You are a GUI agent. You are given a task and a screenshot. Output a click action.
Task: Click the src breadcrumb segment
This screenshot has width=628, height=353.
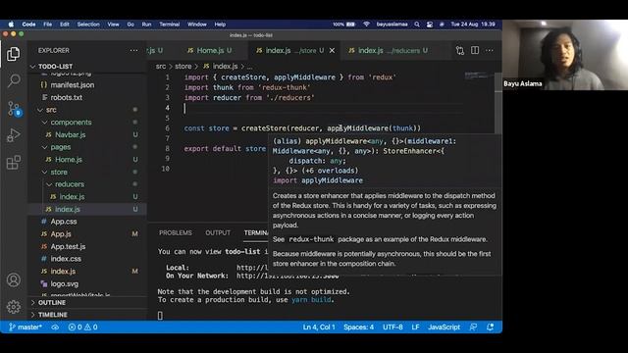(161, 66)
